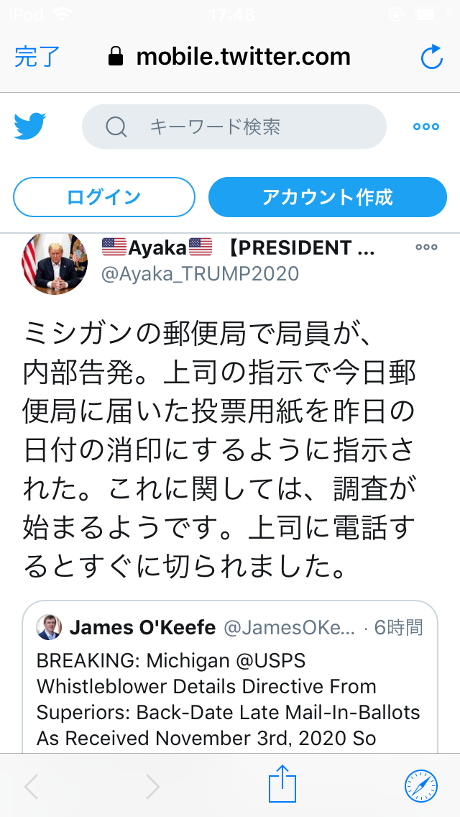Open in Safari compass icon
460x817 pixels.
point(421,786)
